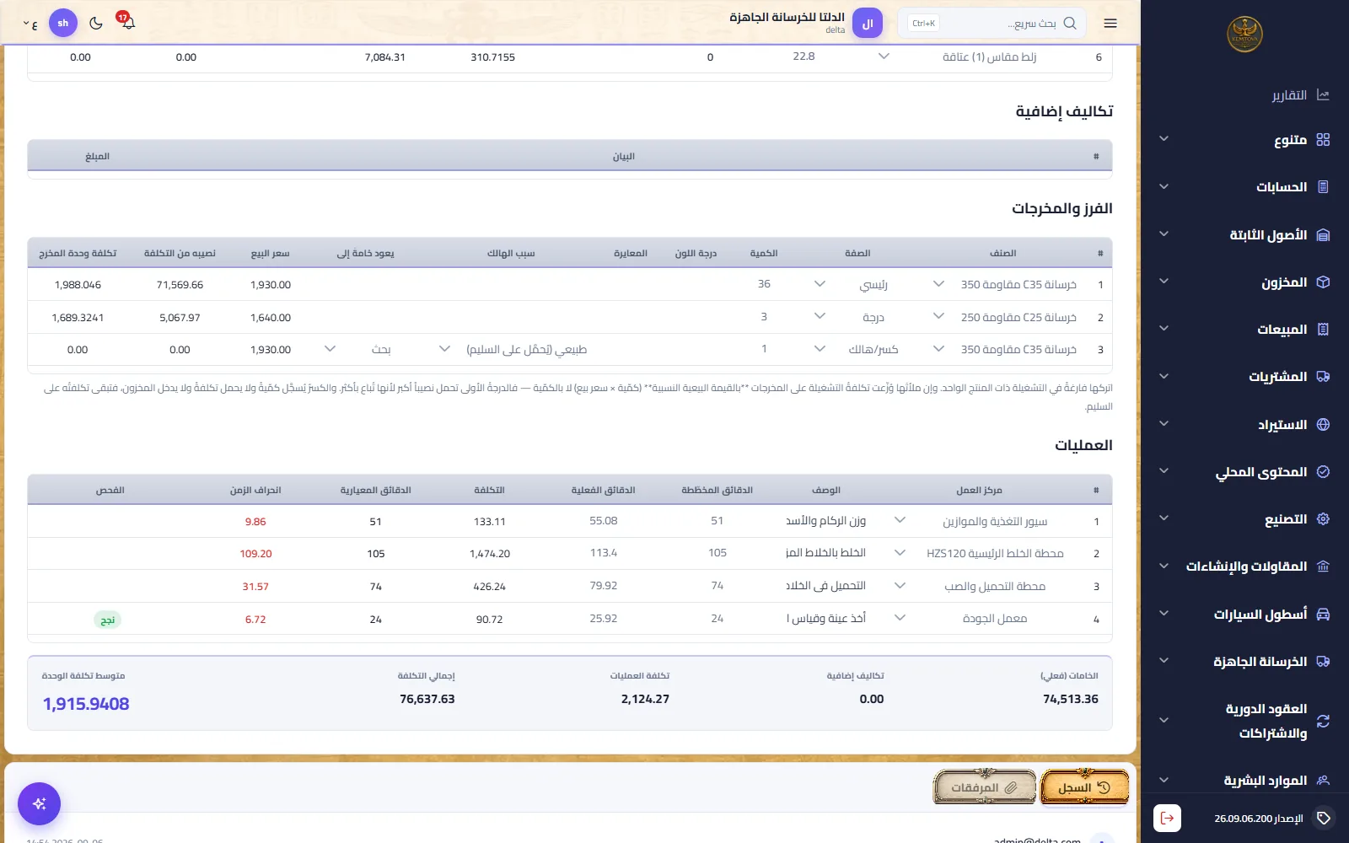Image resolution: width=1349 pixels, height=843 pixels.
Task: Click the العقود الدورية refresh icon
Action: (1323, 721)
